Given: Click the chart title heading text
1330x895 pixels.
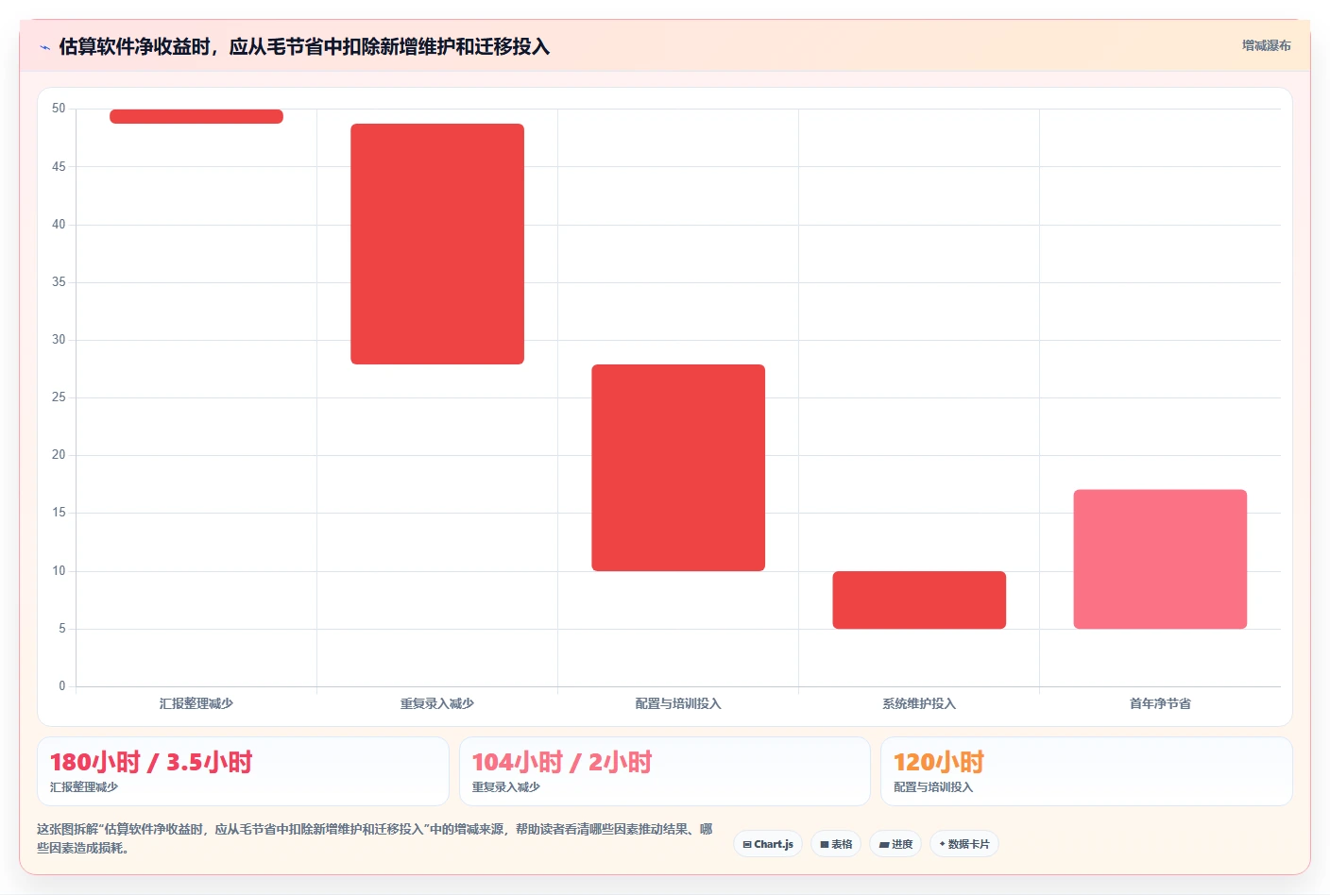Looking at the screenshot, I should [304, 47].
